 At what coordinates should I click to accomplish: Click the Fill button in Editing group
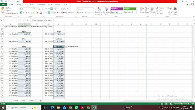point(159,11)
